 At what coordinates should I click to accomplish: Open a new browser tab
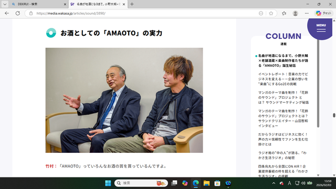(132, 4)
